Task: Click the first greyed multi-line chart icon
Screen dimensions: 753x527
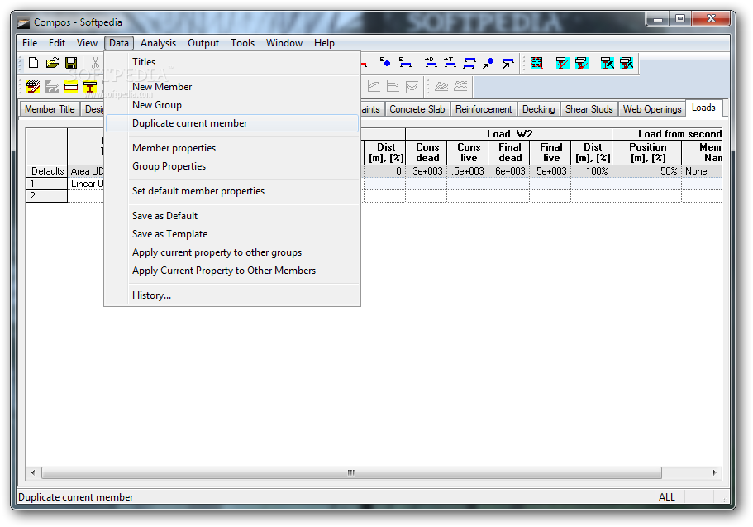Action: point(441,87)
